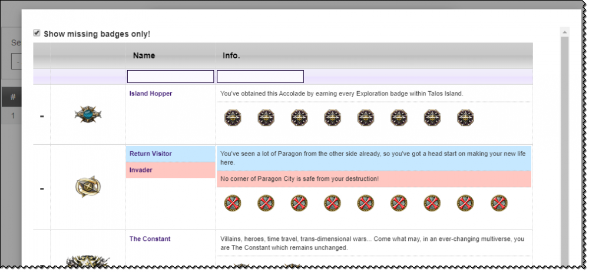Click first crossed-out badge in Return Visitor row
Viewport: 589px width, 272px height.
tap(233, 204)
